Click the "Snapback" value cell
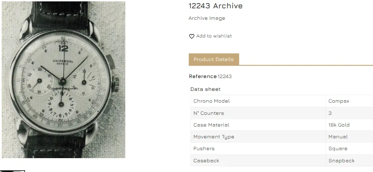 (341, 161)
